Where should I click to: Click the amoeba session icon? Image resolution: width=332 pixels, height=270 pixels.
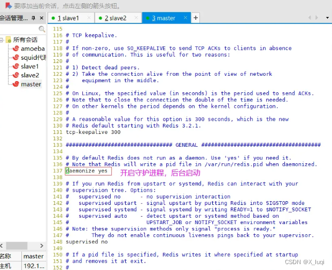[16, 49]
